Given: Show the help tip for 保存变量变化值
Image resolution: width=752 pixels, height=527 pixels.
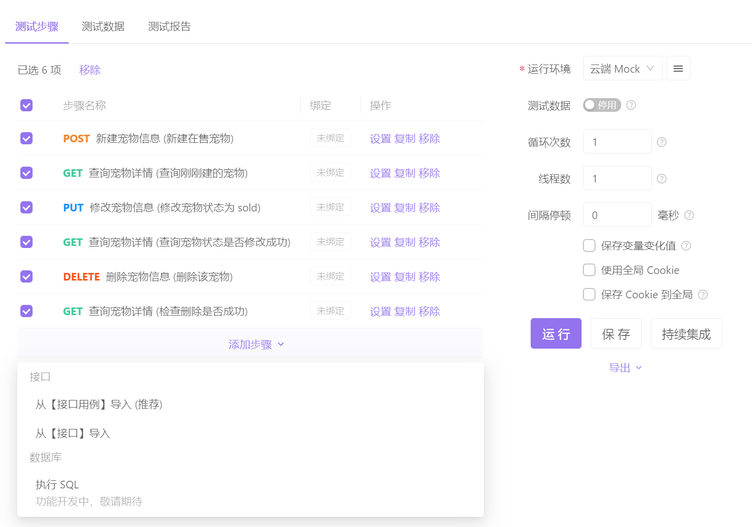Looking at the screenshot, I should pos(686,246).
